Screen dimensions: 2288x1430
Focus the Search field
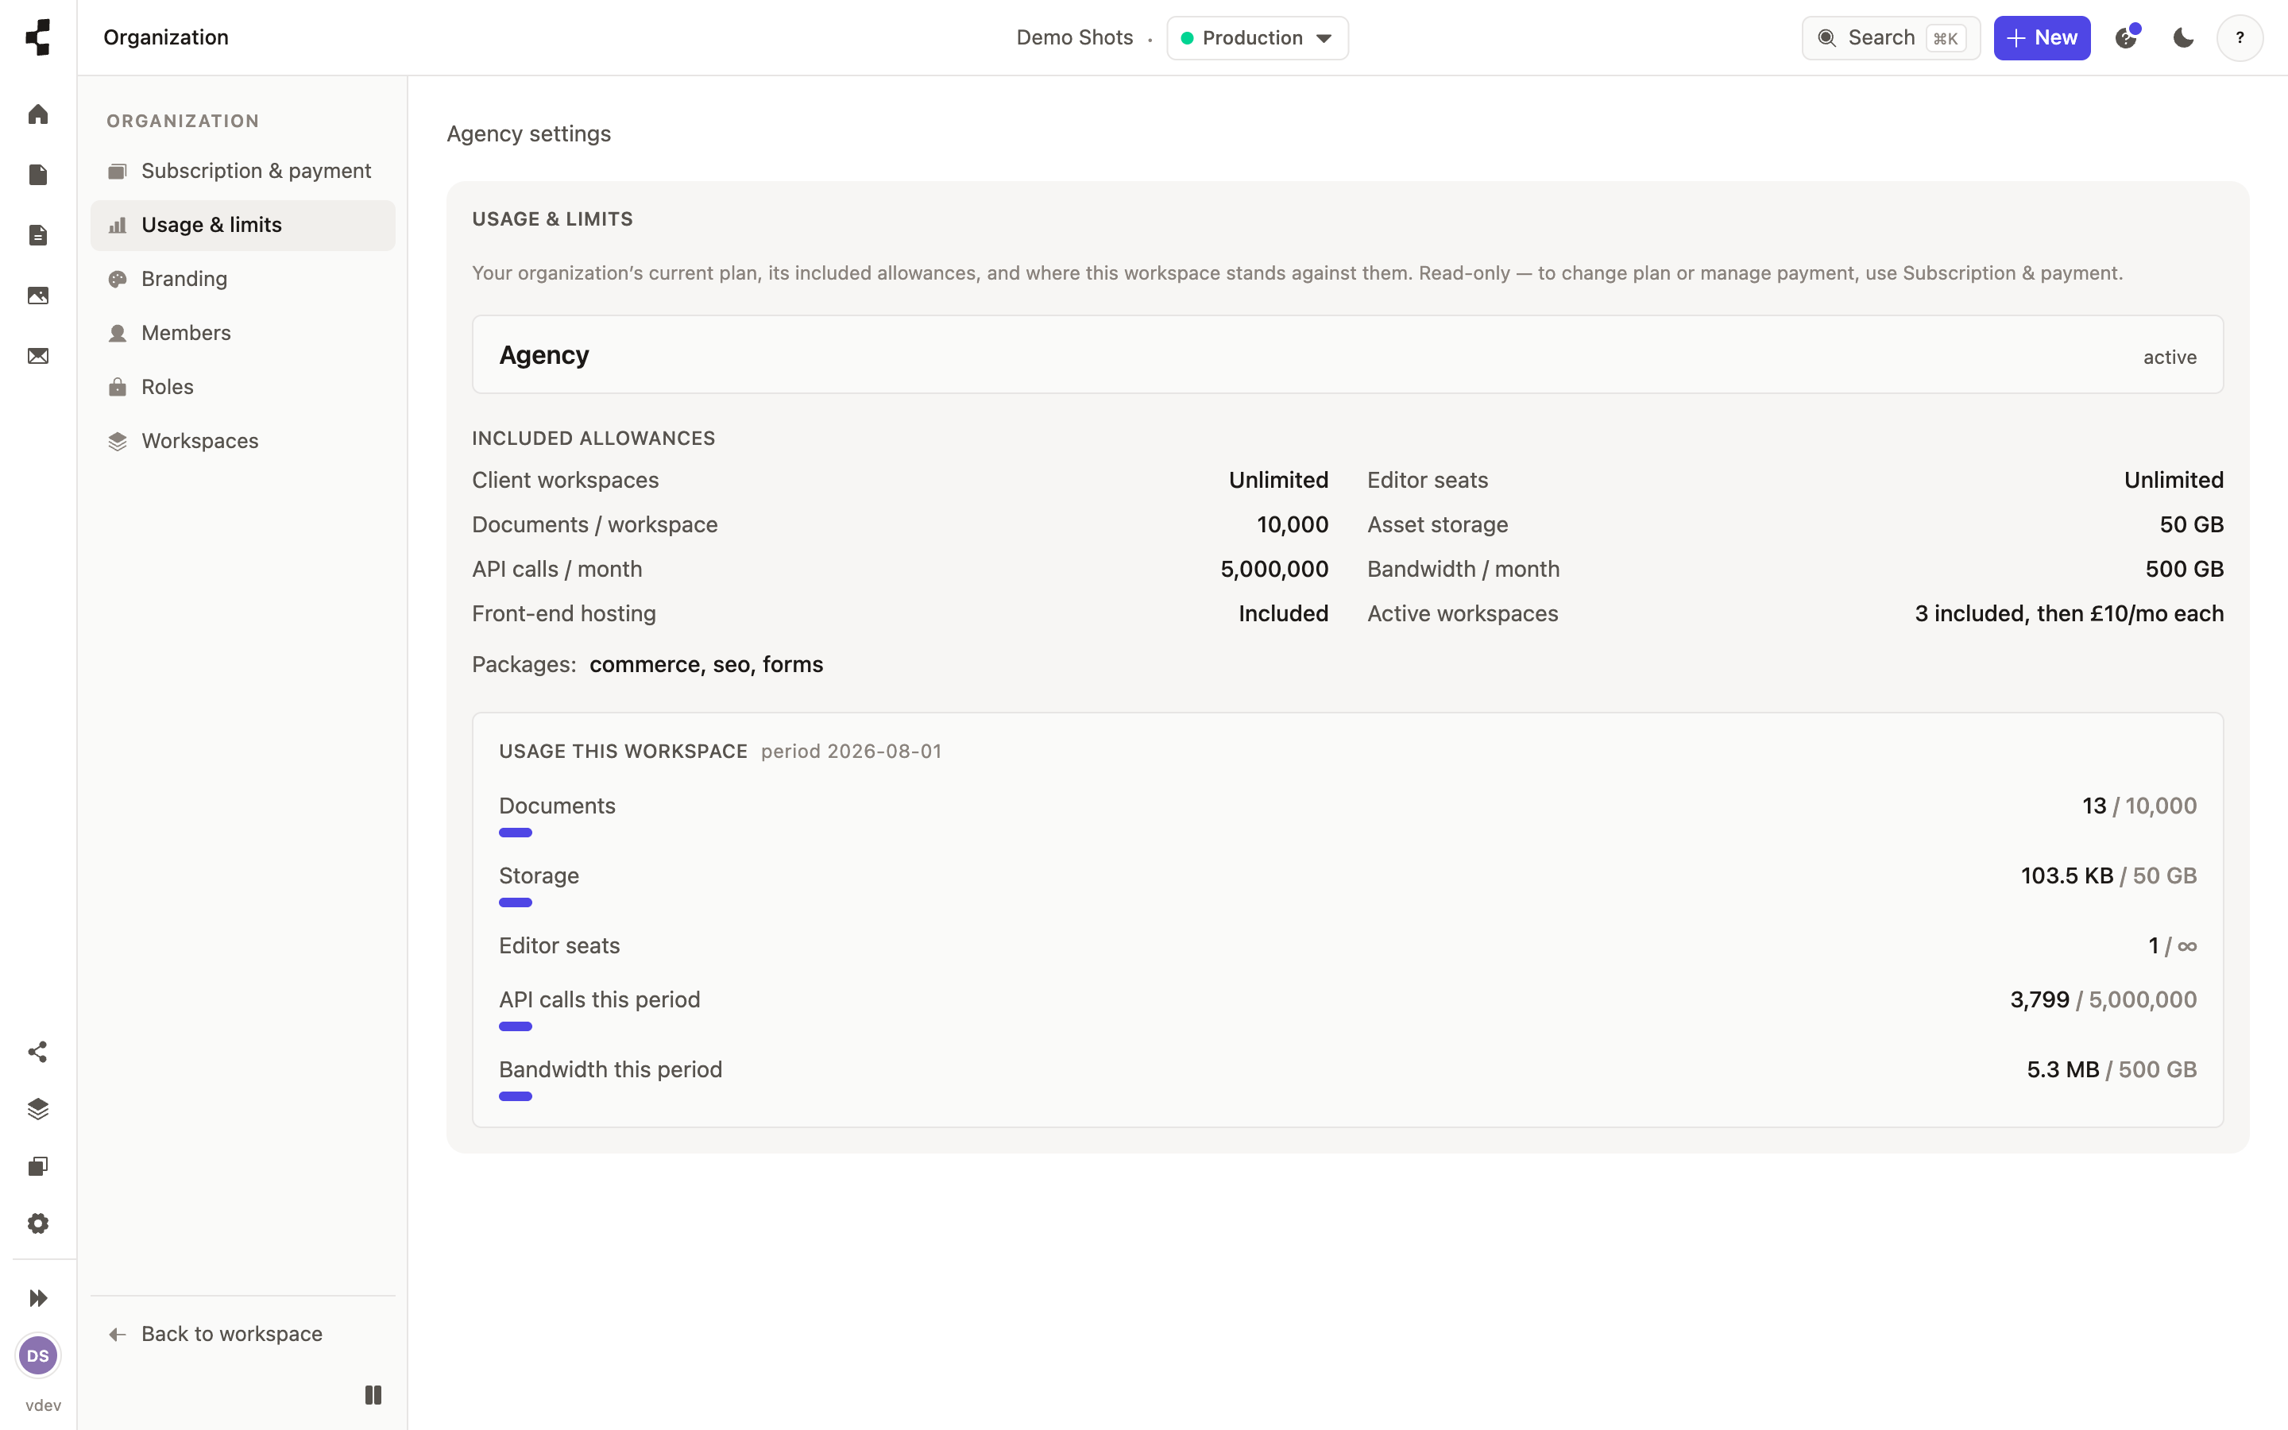[1891, 38]
